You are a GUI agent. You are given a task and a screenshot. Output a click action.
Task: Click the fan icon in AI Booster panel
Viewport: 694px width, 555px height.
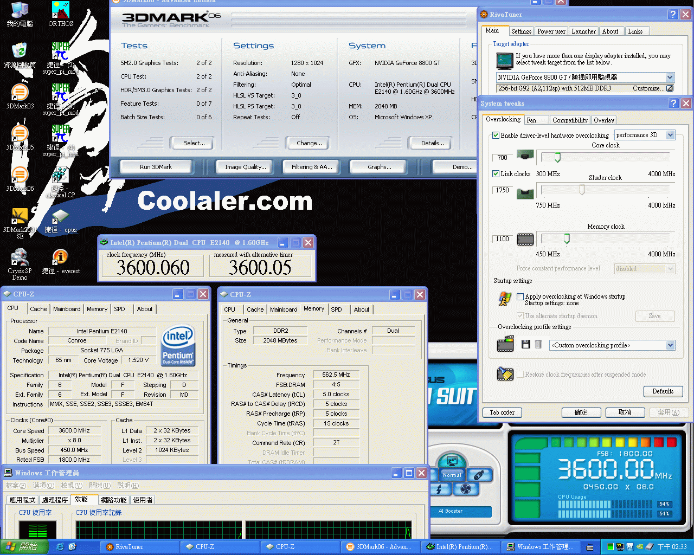(465, 489)
